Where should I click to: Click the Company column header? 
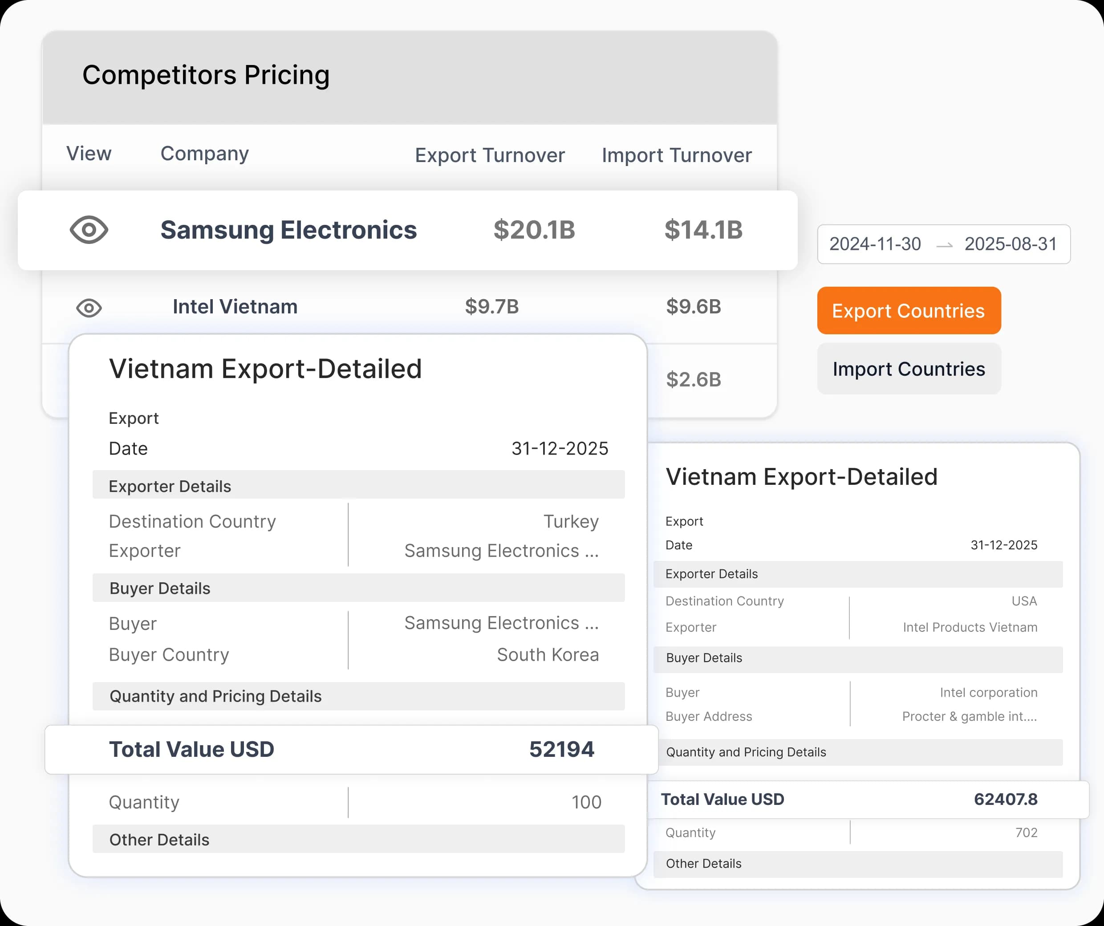pyautogui.click(x=204, y=154)
